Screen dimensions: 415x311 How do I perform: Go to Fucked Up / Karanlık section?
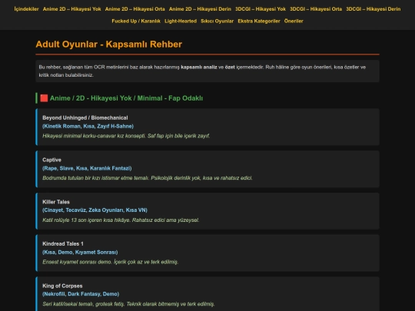(136, 22)
